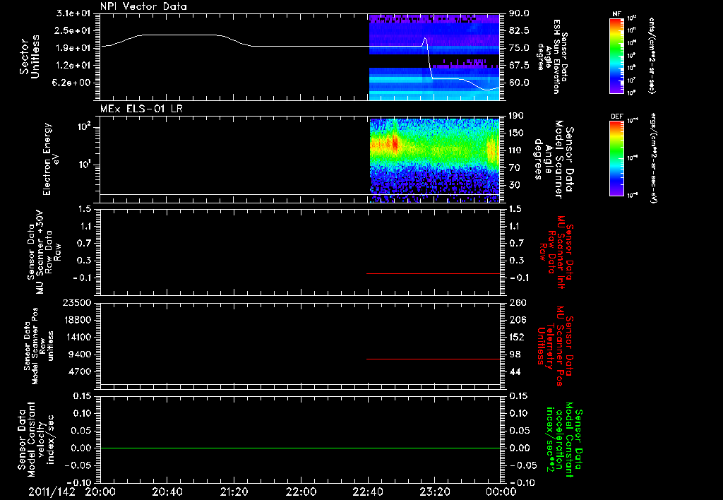Viewport: 723px width, 500px height.
Task: Click the "9400" scanner position tick label
Action: [x=79, y=355]
